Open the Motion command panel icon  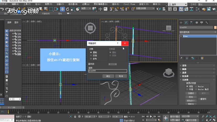(x=196, y=23)
